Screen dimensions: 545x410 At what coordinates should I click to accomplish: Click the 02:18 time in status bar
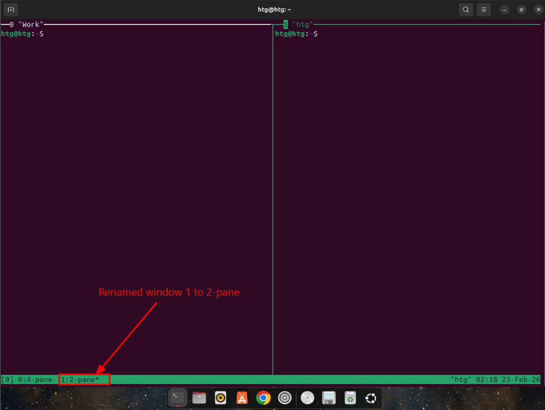tap(486, 379)
